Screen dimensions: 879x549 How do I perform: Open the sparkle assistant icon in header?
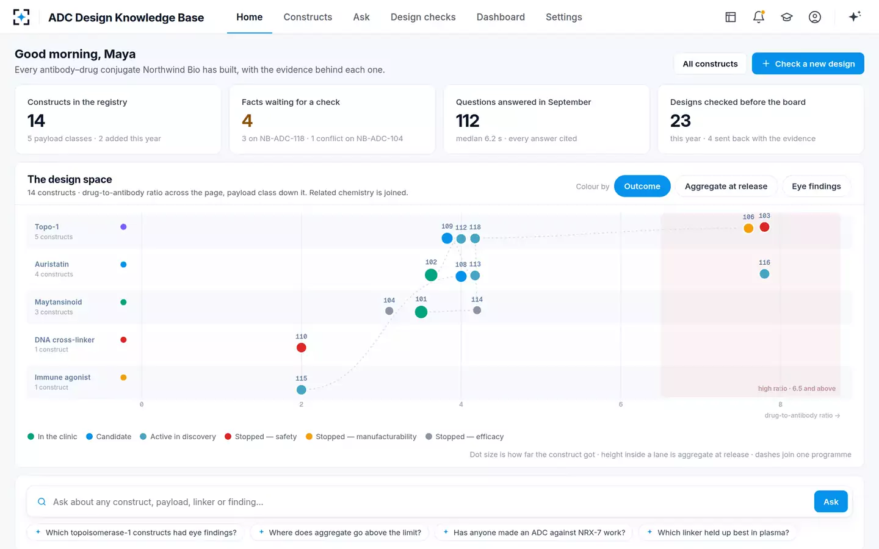[855, 16]
